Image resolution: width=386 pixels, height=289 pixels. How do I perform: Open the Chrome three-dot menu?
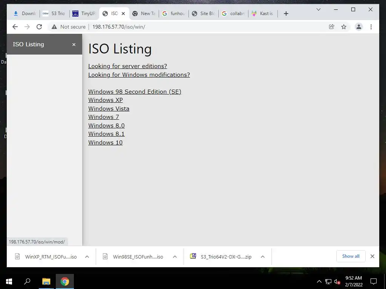(x=371, y=27)
